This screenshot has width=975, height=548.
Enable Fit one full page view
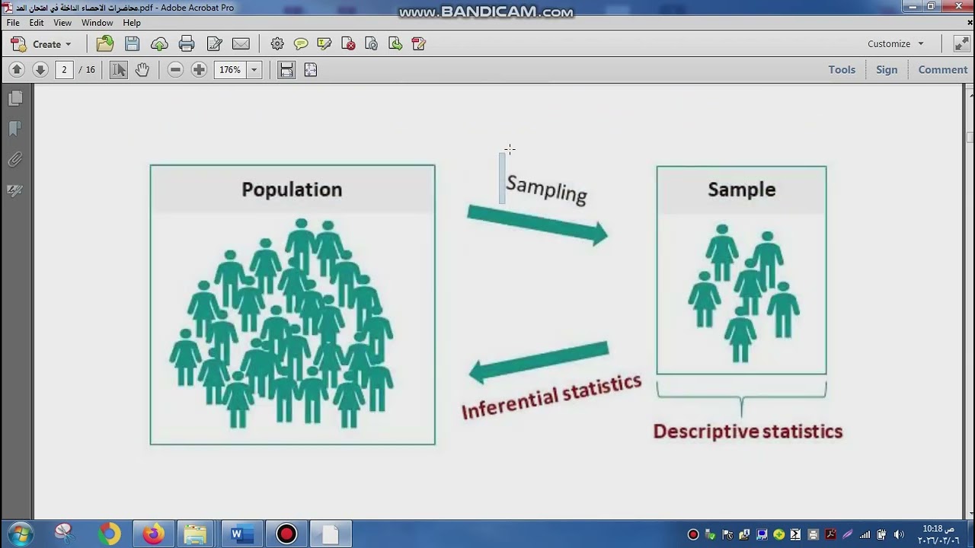point(311,69)
